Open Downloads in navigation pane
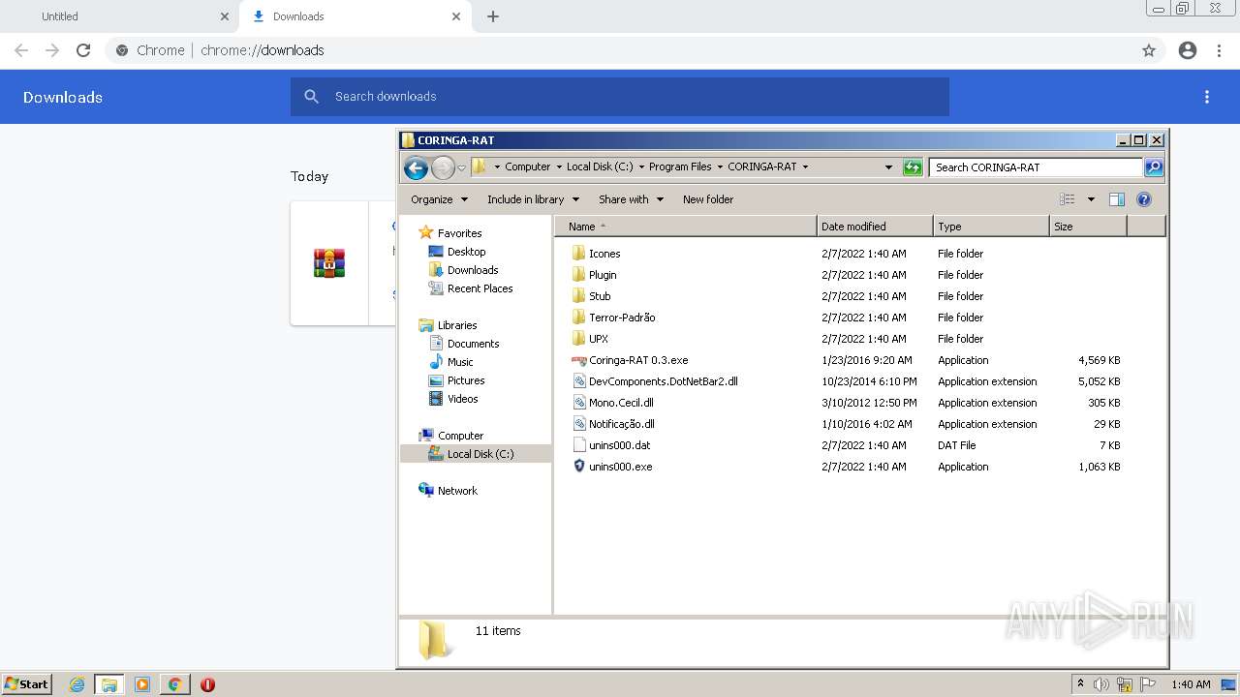This screenshot has width=1240, height=697. [x=473, y=270]
